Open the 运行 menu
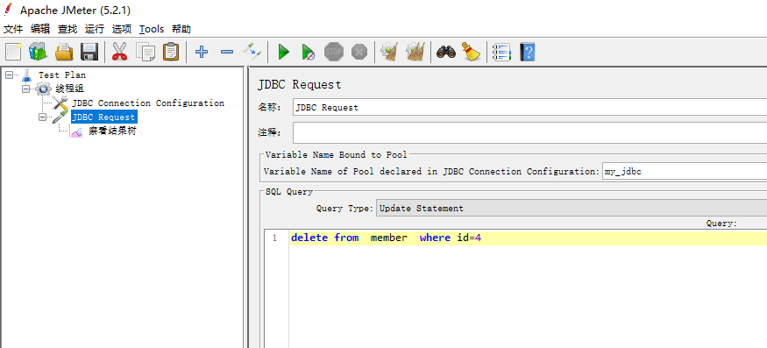Image resolution: width=767 pixels, height=348 pixels. 95,30
